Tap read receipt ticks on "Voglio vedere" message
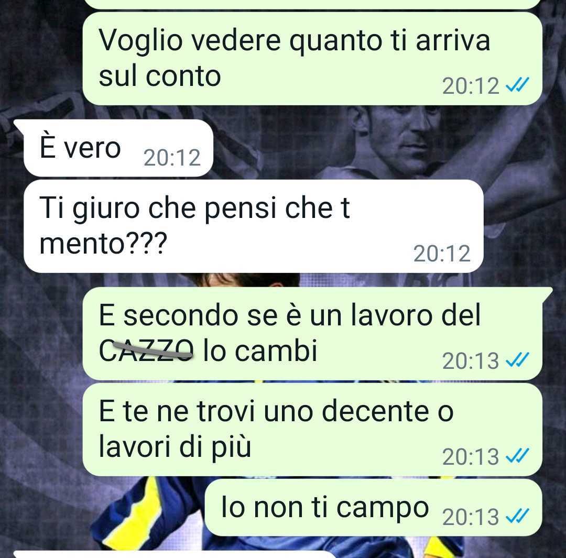Viewport: 566px width, 558px height. [517, 85]
